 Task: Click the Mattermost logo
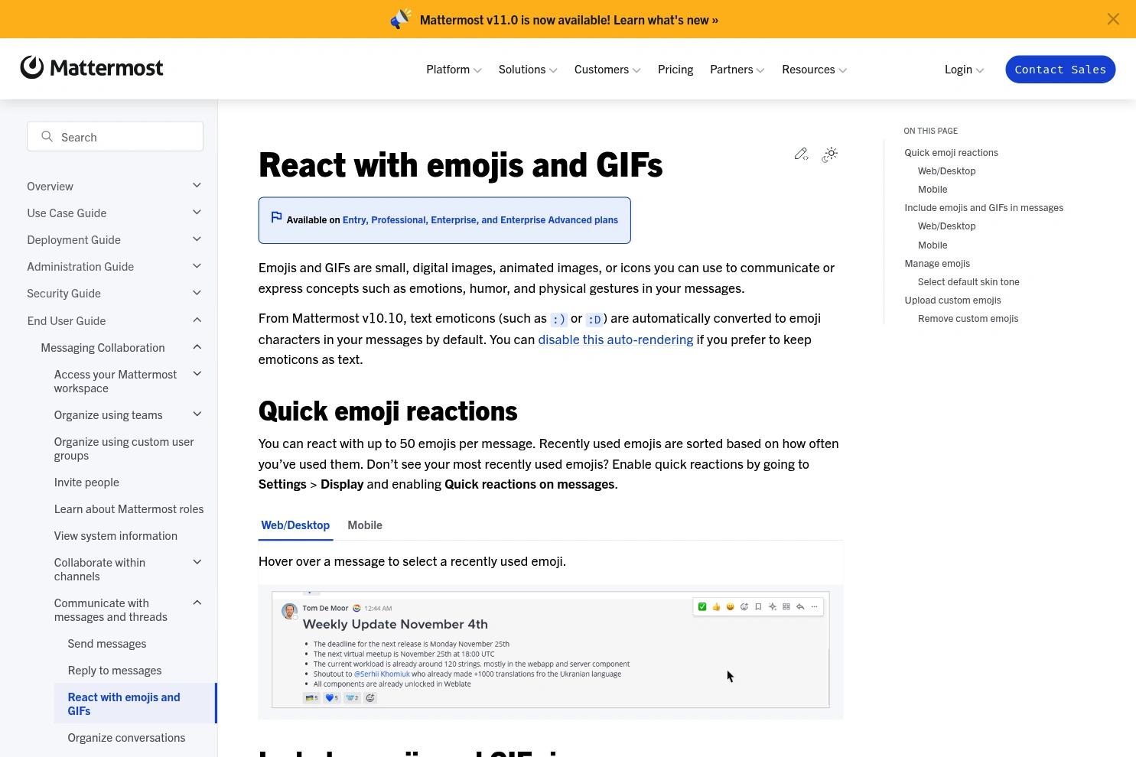[92, 68]
